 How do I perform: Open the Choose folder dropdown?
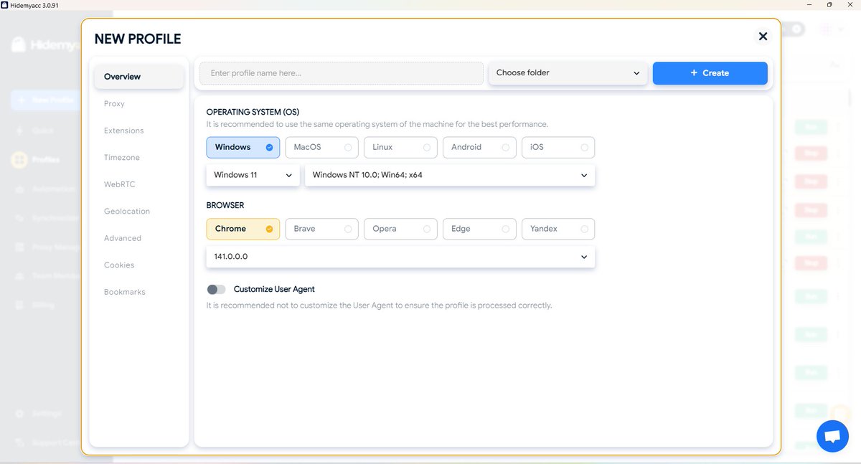coord(568,73)
